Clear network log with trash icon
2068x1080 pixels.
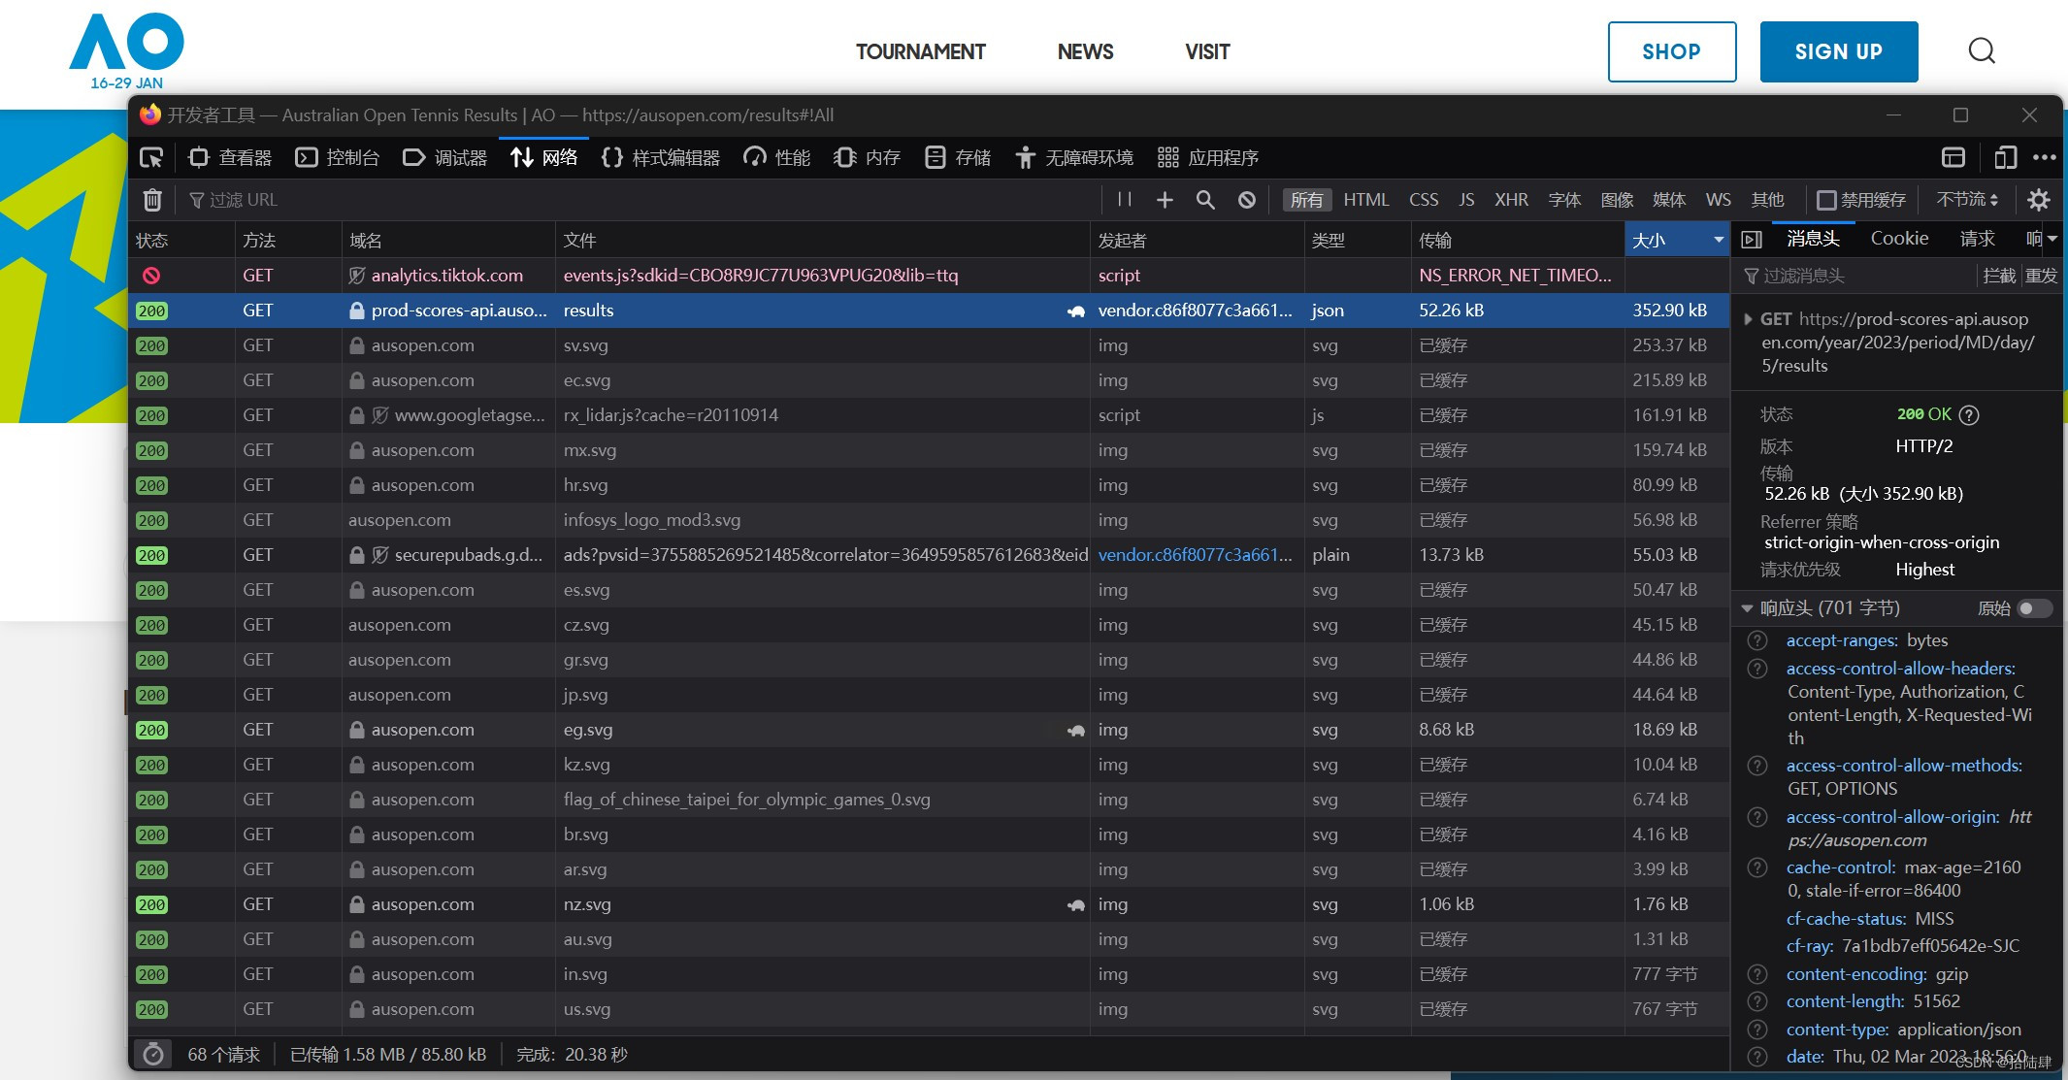click(152, 200)
